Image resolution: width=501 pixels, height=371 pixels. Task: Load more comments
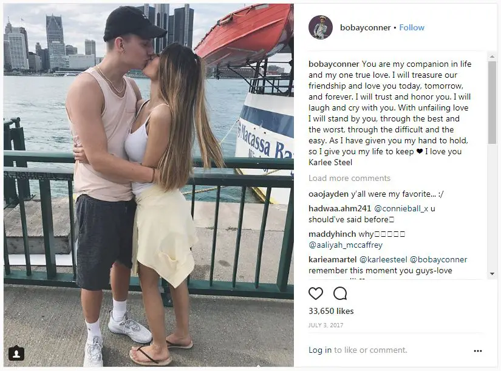pos(349,178)
